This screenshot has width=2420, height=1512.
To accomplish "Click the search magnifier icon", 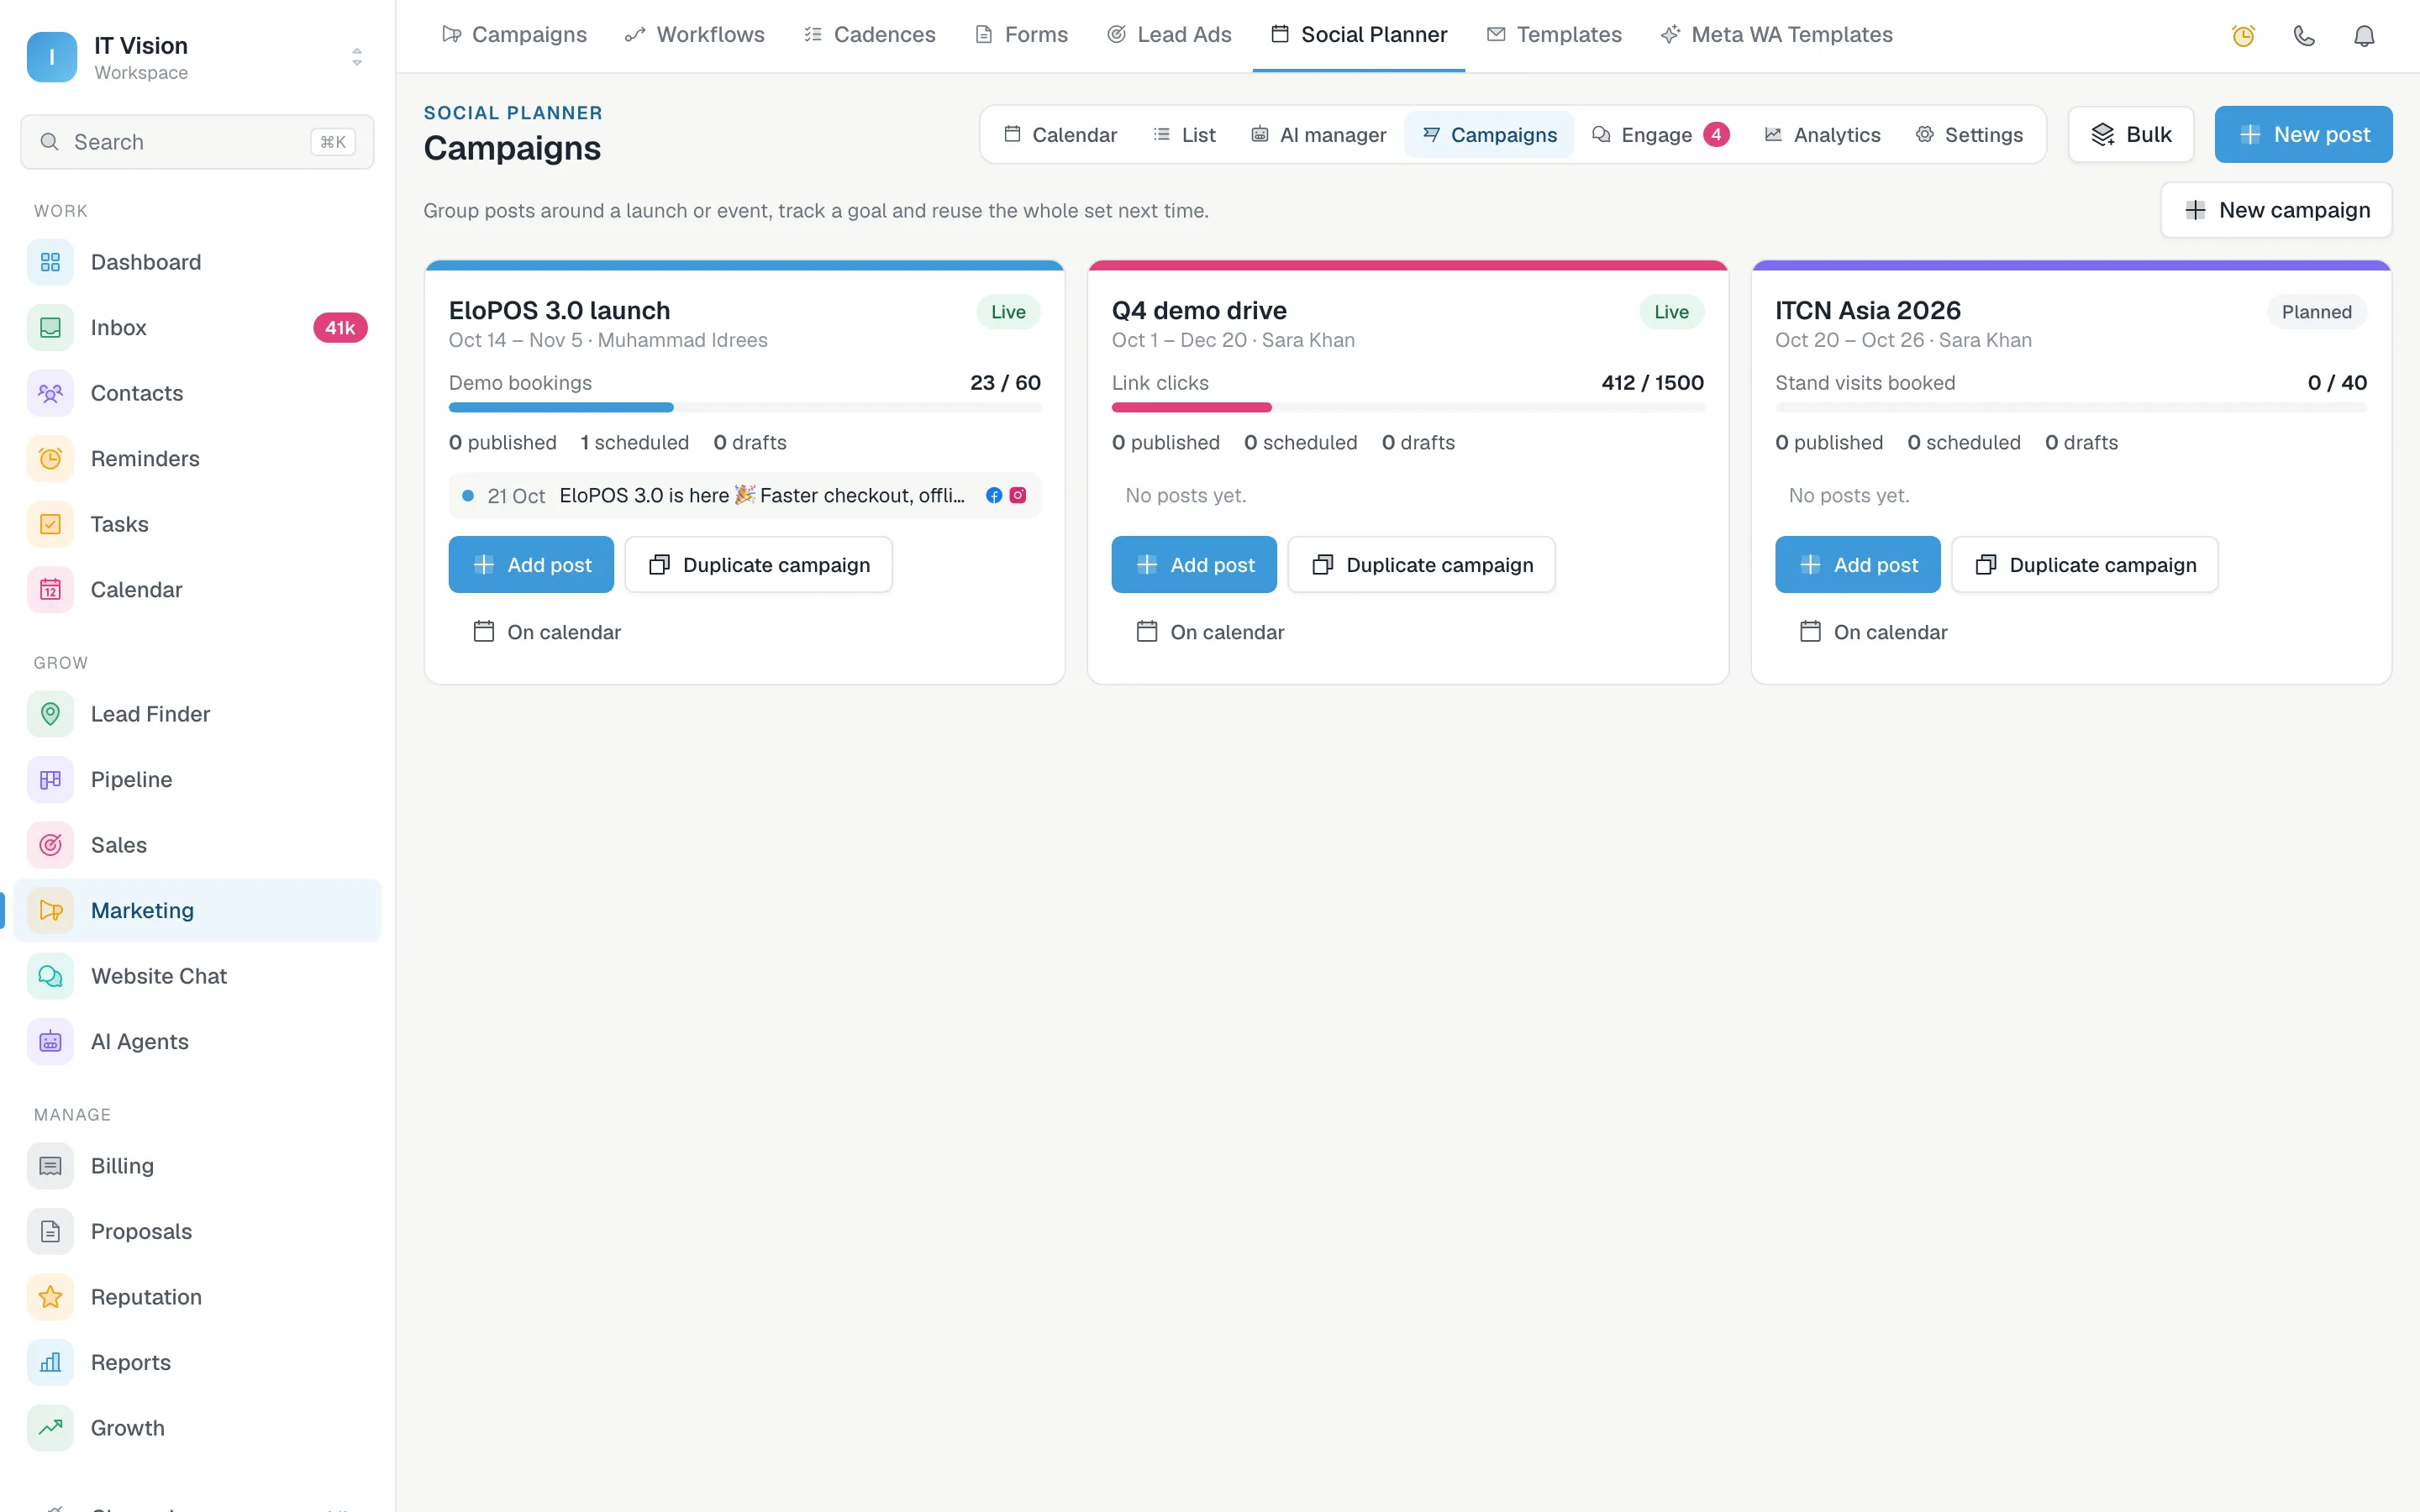I will point(49,142).
